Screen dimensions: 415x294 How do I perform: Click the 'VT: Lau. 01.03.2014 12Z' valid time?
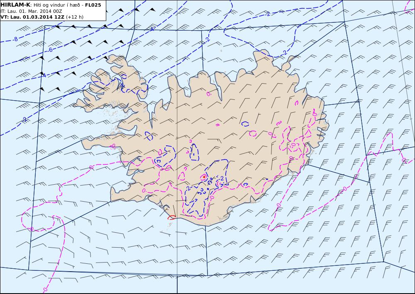pos(32,17)
